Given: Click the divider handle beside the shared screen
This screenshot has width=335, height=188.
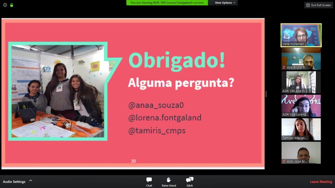Looking at the screenshot, I should (266, 94).
